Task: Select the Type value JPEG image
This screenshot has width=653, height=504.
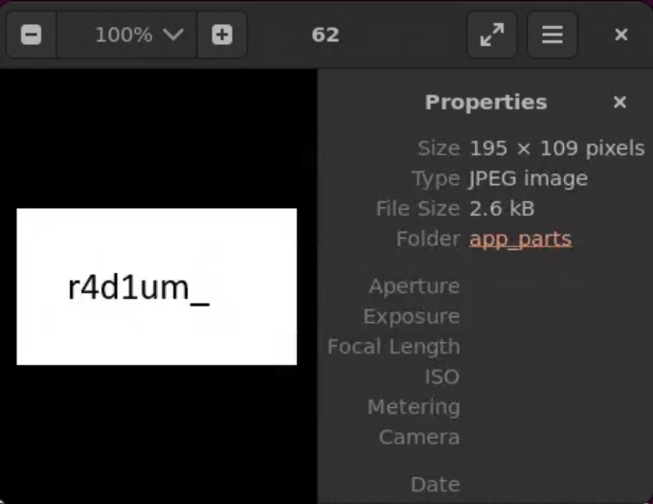Action: pos(529,179)
